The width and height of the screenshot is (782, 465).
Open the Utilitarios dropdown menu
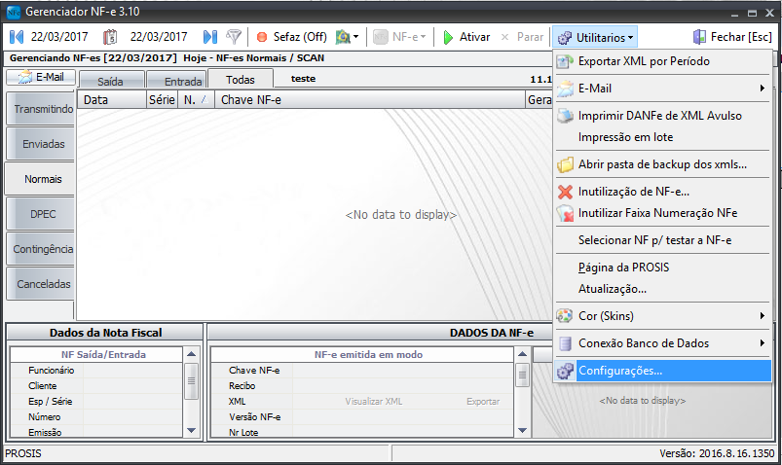[x=595, y=37]
